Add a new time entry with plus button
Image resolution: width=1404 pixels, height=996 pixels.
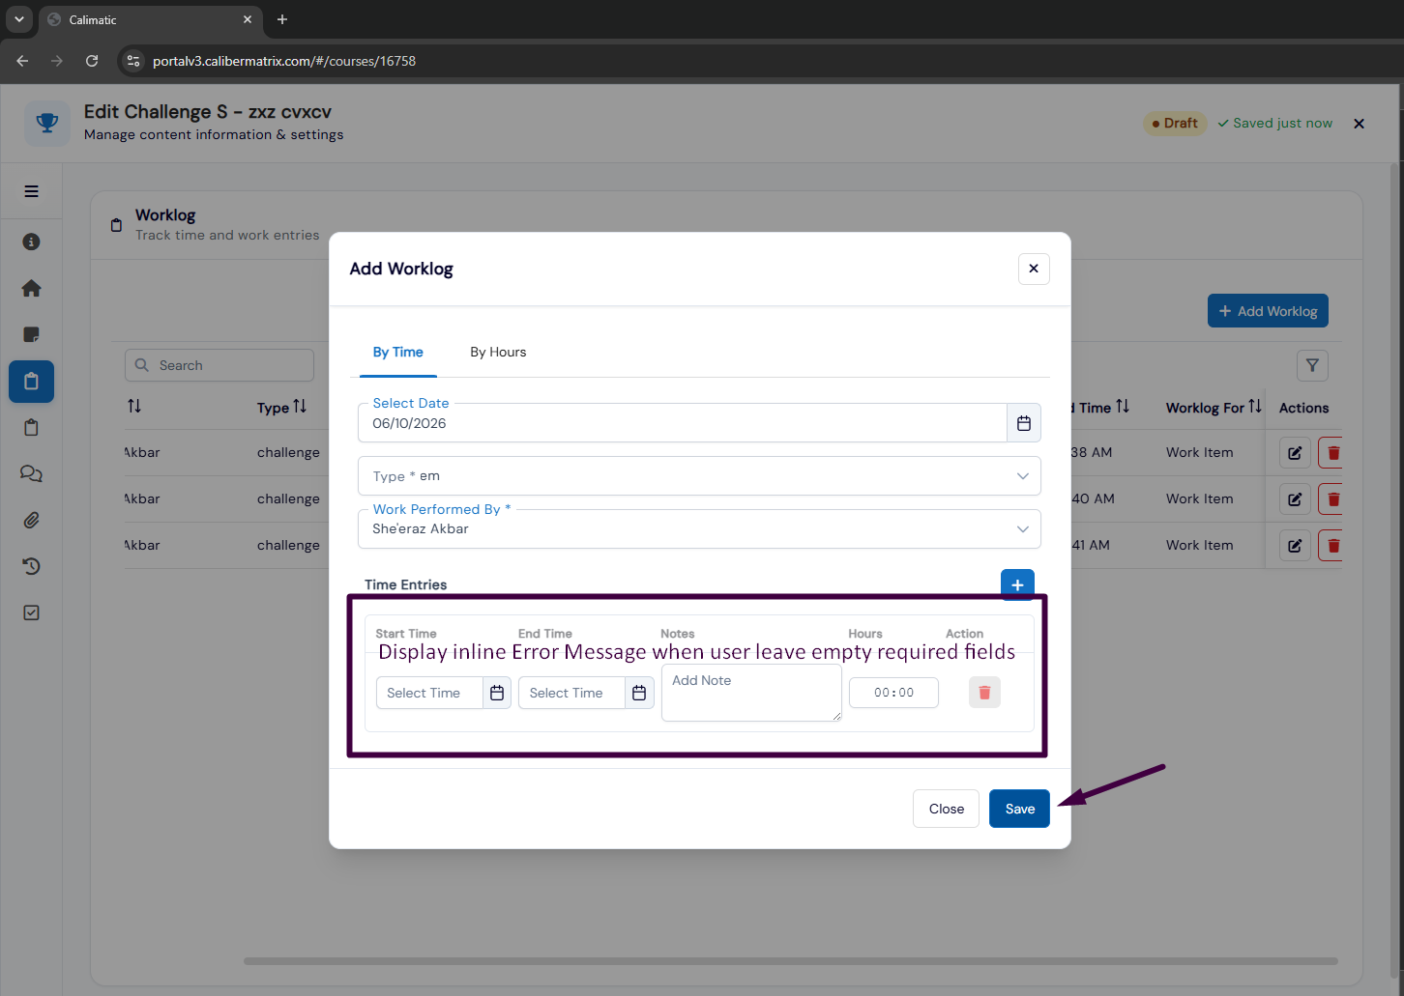coord(1017,584)
